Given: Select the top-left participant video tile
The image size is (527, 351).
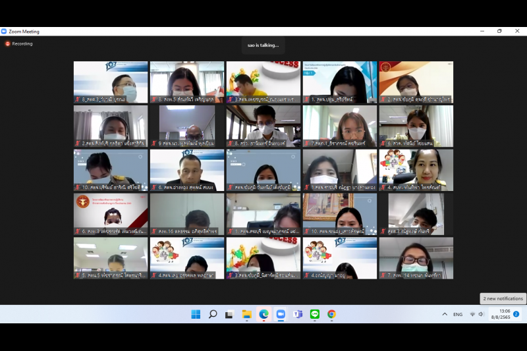Looking at the screenshot, I should (111, 82).
